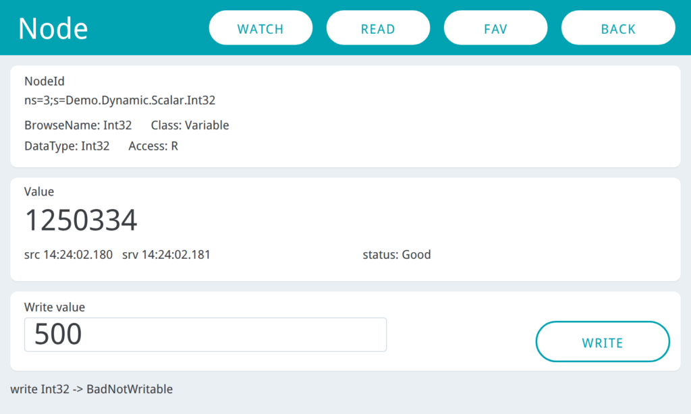The width and height of the screenshot is (691, 414).
Task: Click source timestamp 'src 14:24:02.180'
Action: (x=68, y=255)
